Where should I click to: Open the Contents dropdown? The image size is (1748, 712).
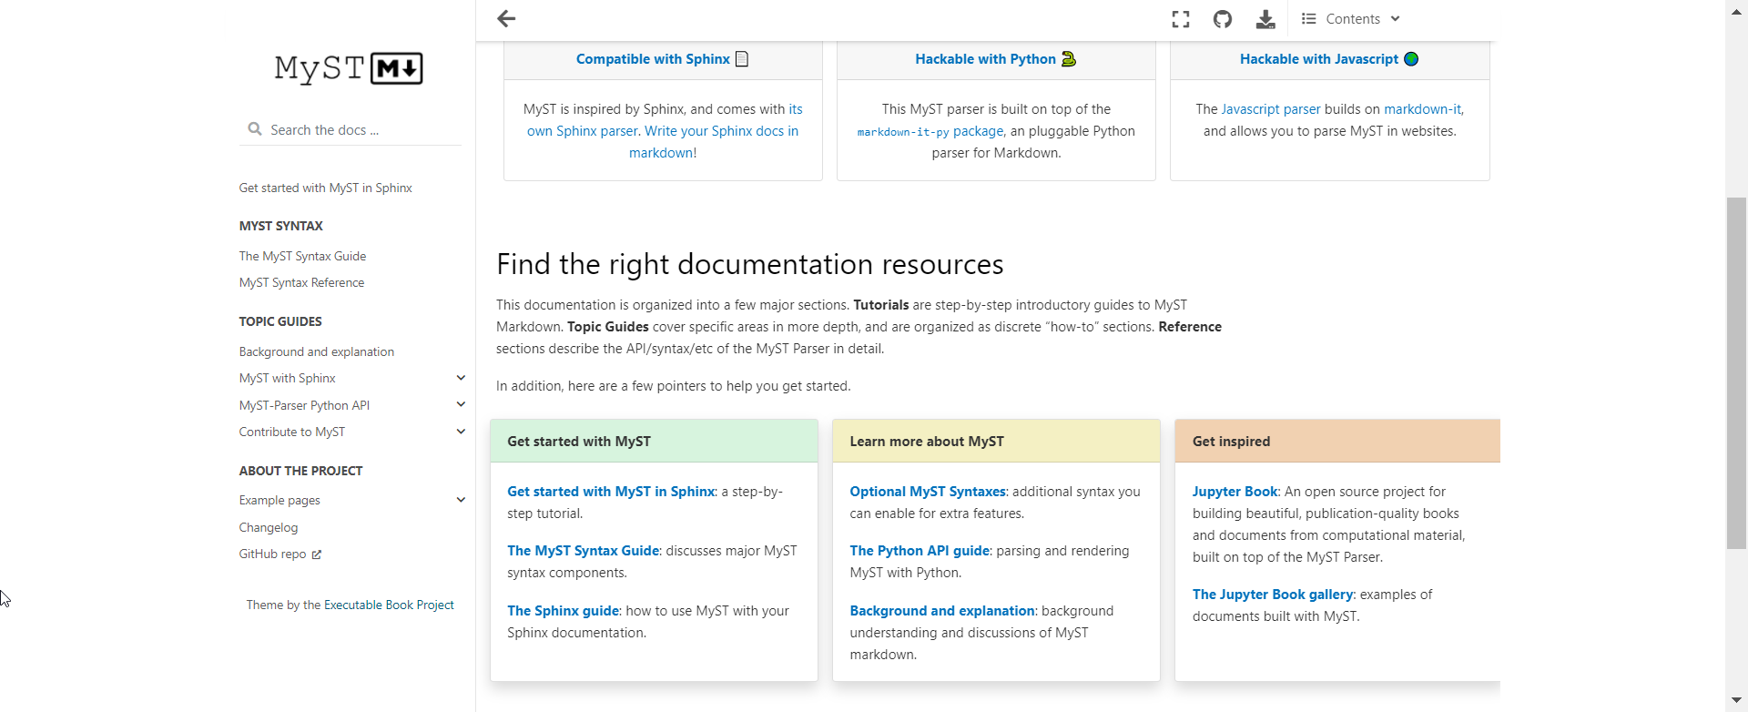(1352, 19)
